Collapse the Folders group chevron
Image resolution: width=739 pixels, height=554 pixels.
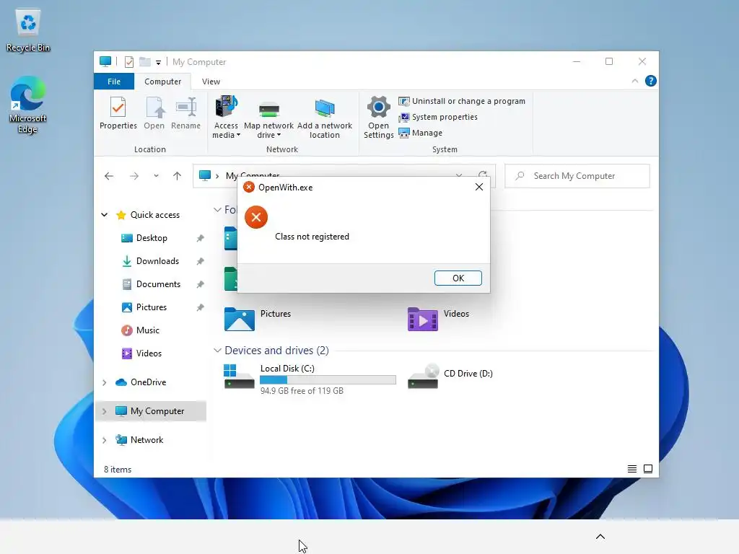(x=217, y=210)
